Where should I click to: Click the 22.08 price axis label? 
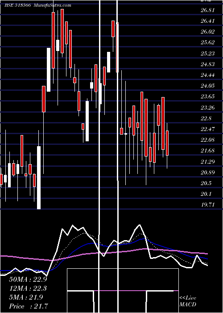208,140
